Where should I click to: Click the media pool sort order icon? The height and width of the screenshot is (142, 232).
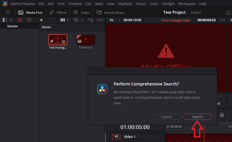[90, 20]
